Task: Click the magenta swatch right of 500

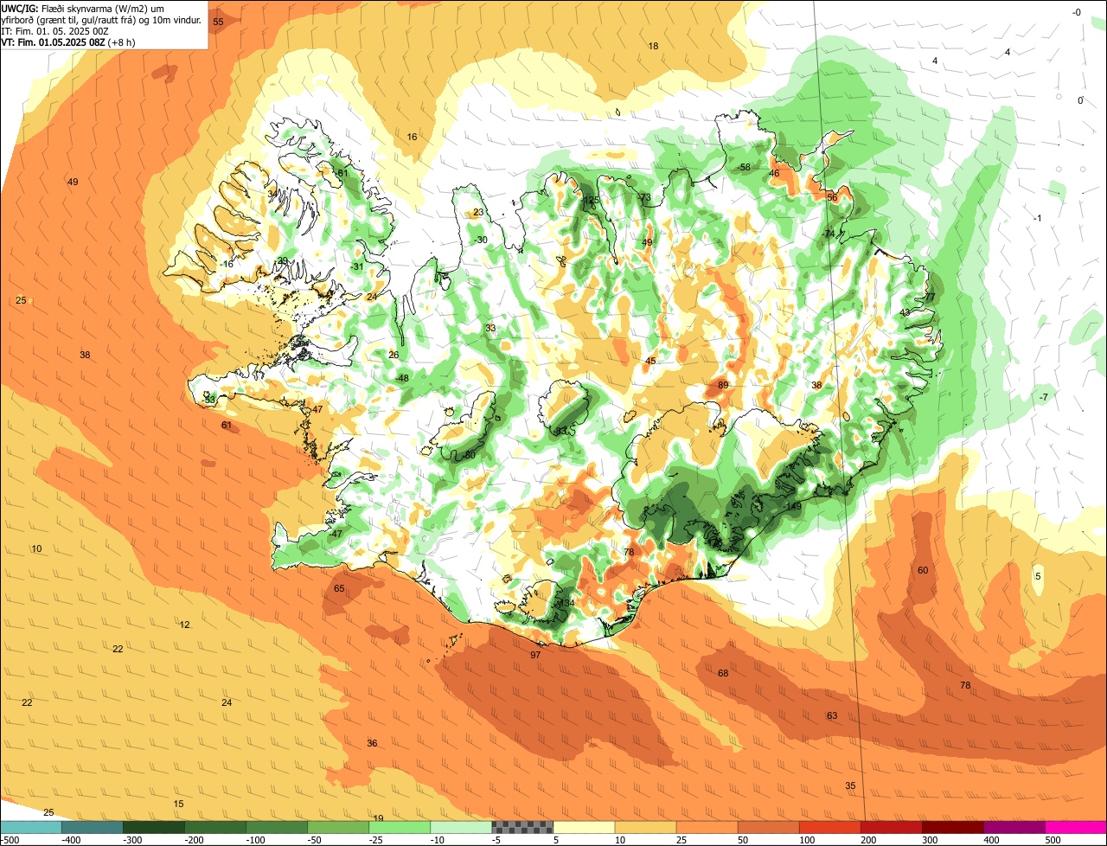Action: point(1076,827)
